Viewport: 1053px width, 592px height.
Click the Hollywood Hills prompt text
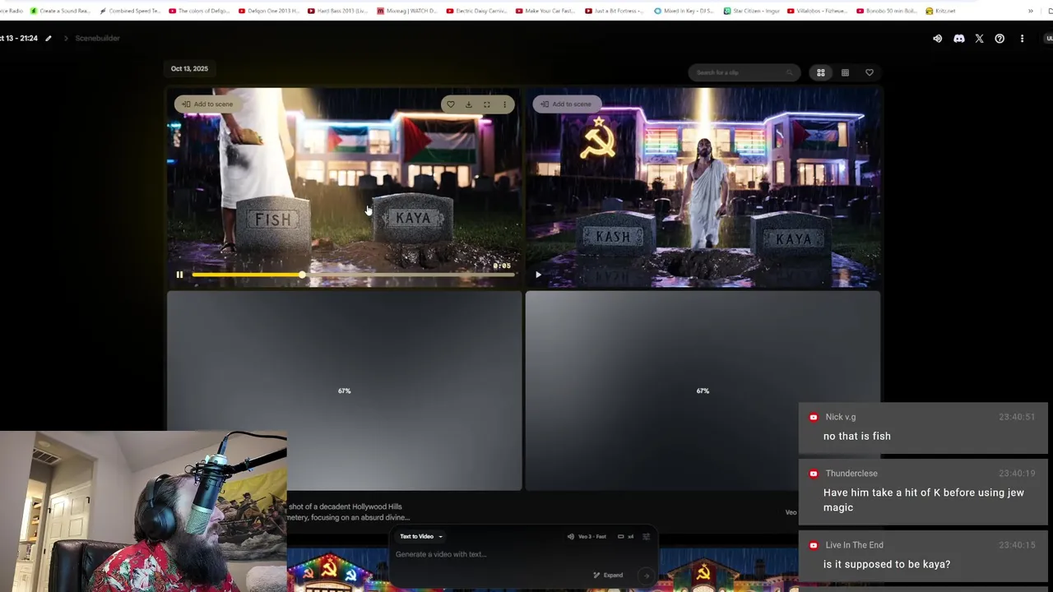(349, 512)
